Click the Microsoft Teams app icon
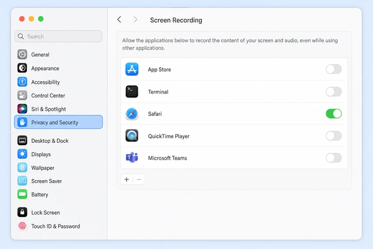This screenshot has width=373, height=249. point(132,157)
